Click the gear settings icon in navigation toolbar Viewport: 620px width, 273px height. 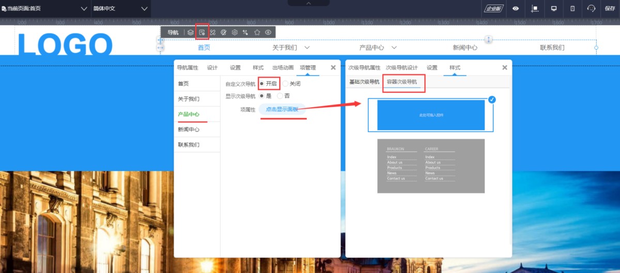[235, 33]
